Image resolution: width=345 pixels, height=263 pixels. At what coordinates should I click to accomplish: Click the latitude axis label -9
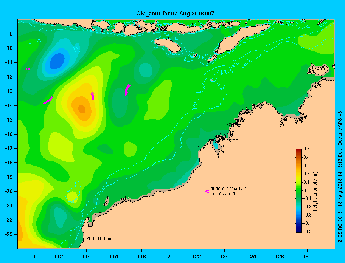(9, 34)
